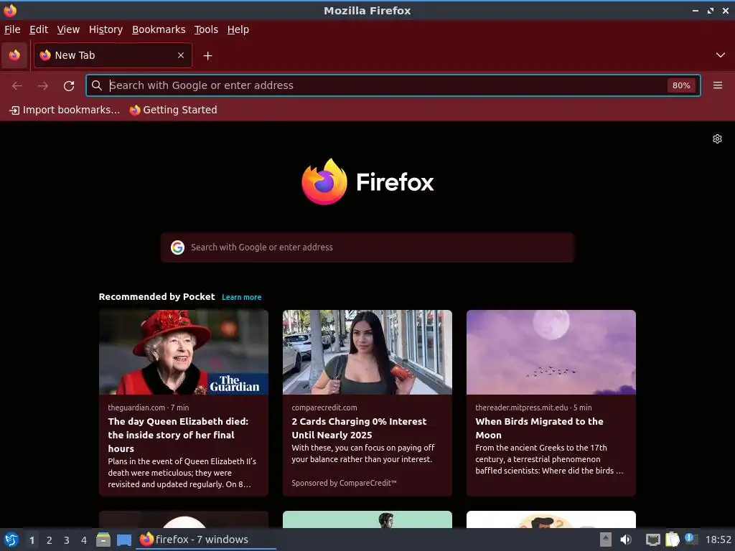The height and width of the screenshot is (551, 735).
Task: Go back with the back arrow
Action: [17, 86]
